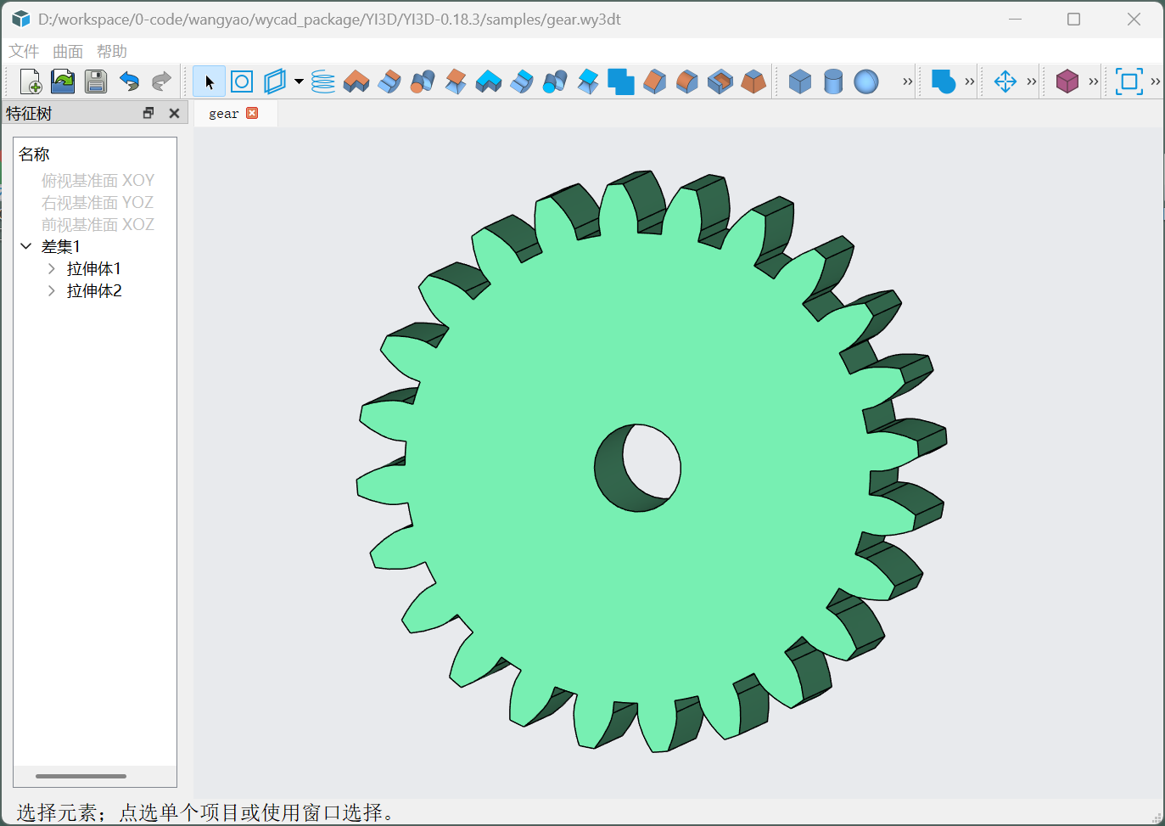
Task: Collapse the 差集1 tree node
Action: [x=26, y=246]
